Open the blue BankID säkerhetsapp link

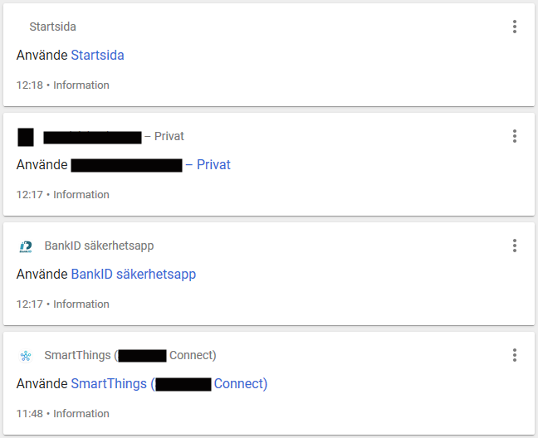pos(134,275)
